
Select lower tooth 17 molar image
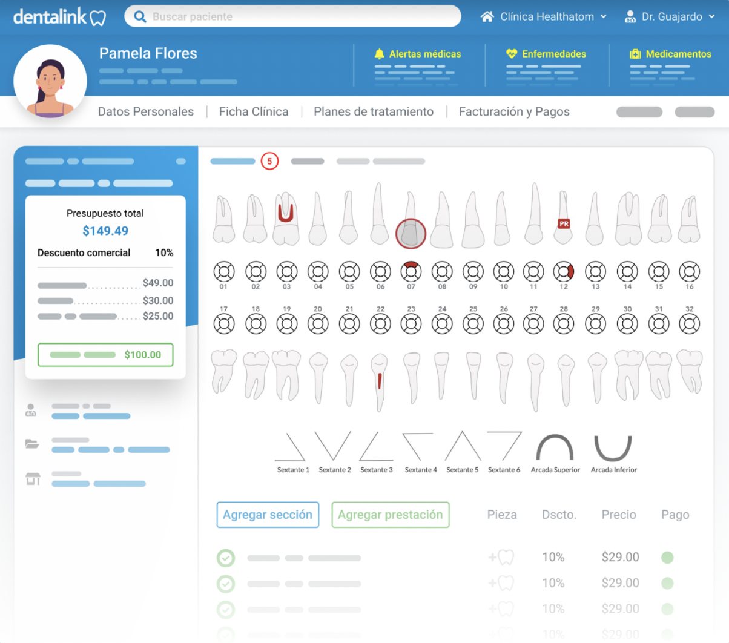pos(223,372)
